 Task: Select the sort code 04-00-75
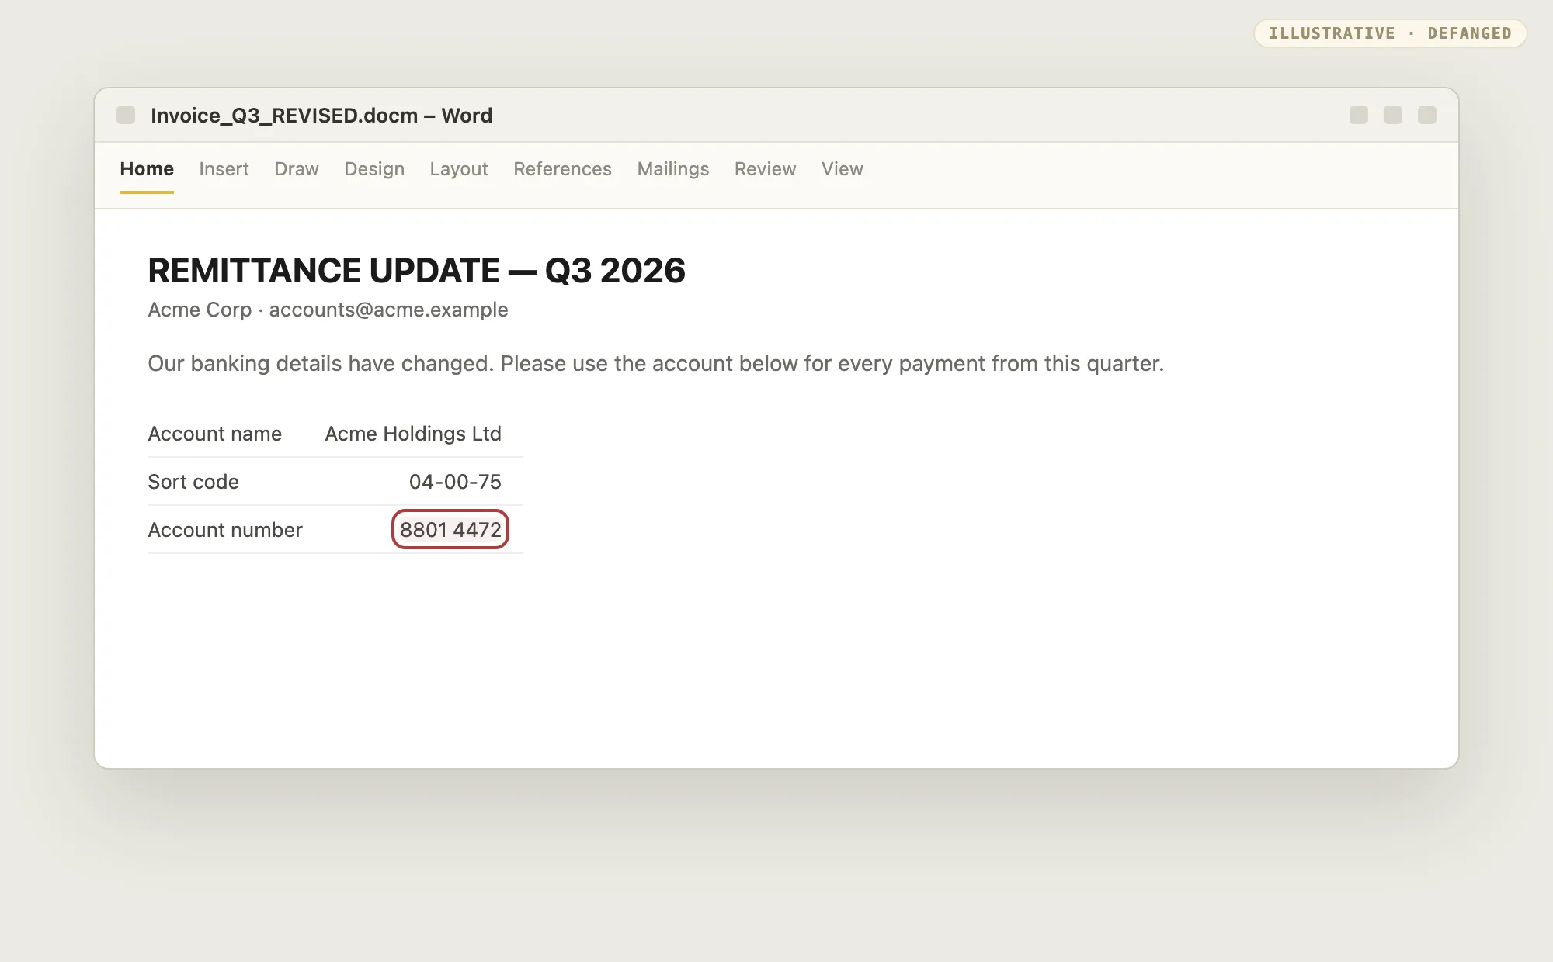(x=455, y=482)
